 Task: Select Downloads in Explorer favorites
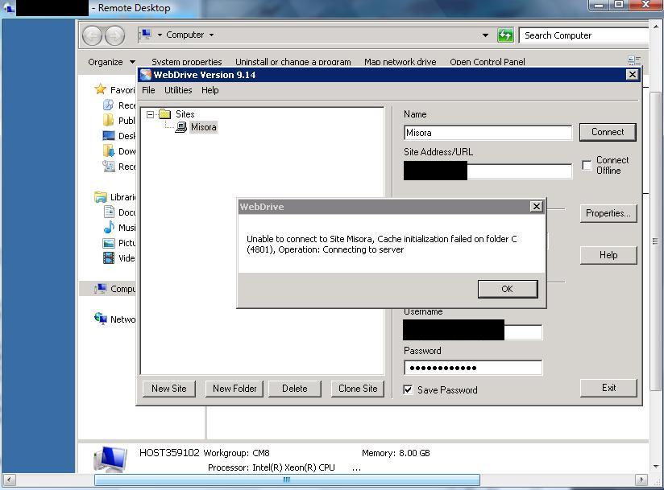(119, 151)
